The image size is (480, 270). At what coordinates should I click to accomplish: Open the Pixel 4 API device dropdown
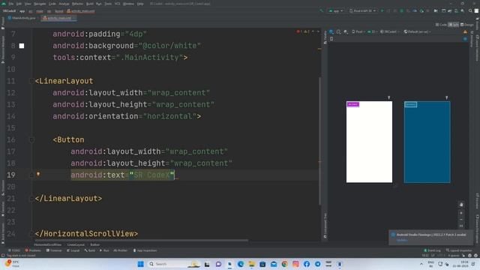(362, 11)
